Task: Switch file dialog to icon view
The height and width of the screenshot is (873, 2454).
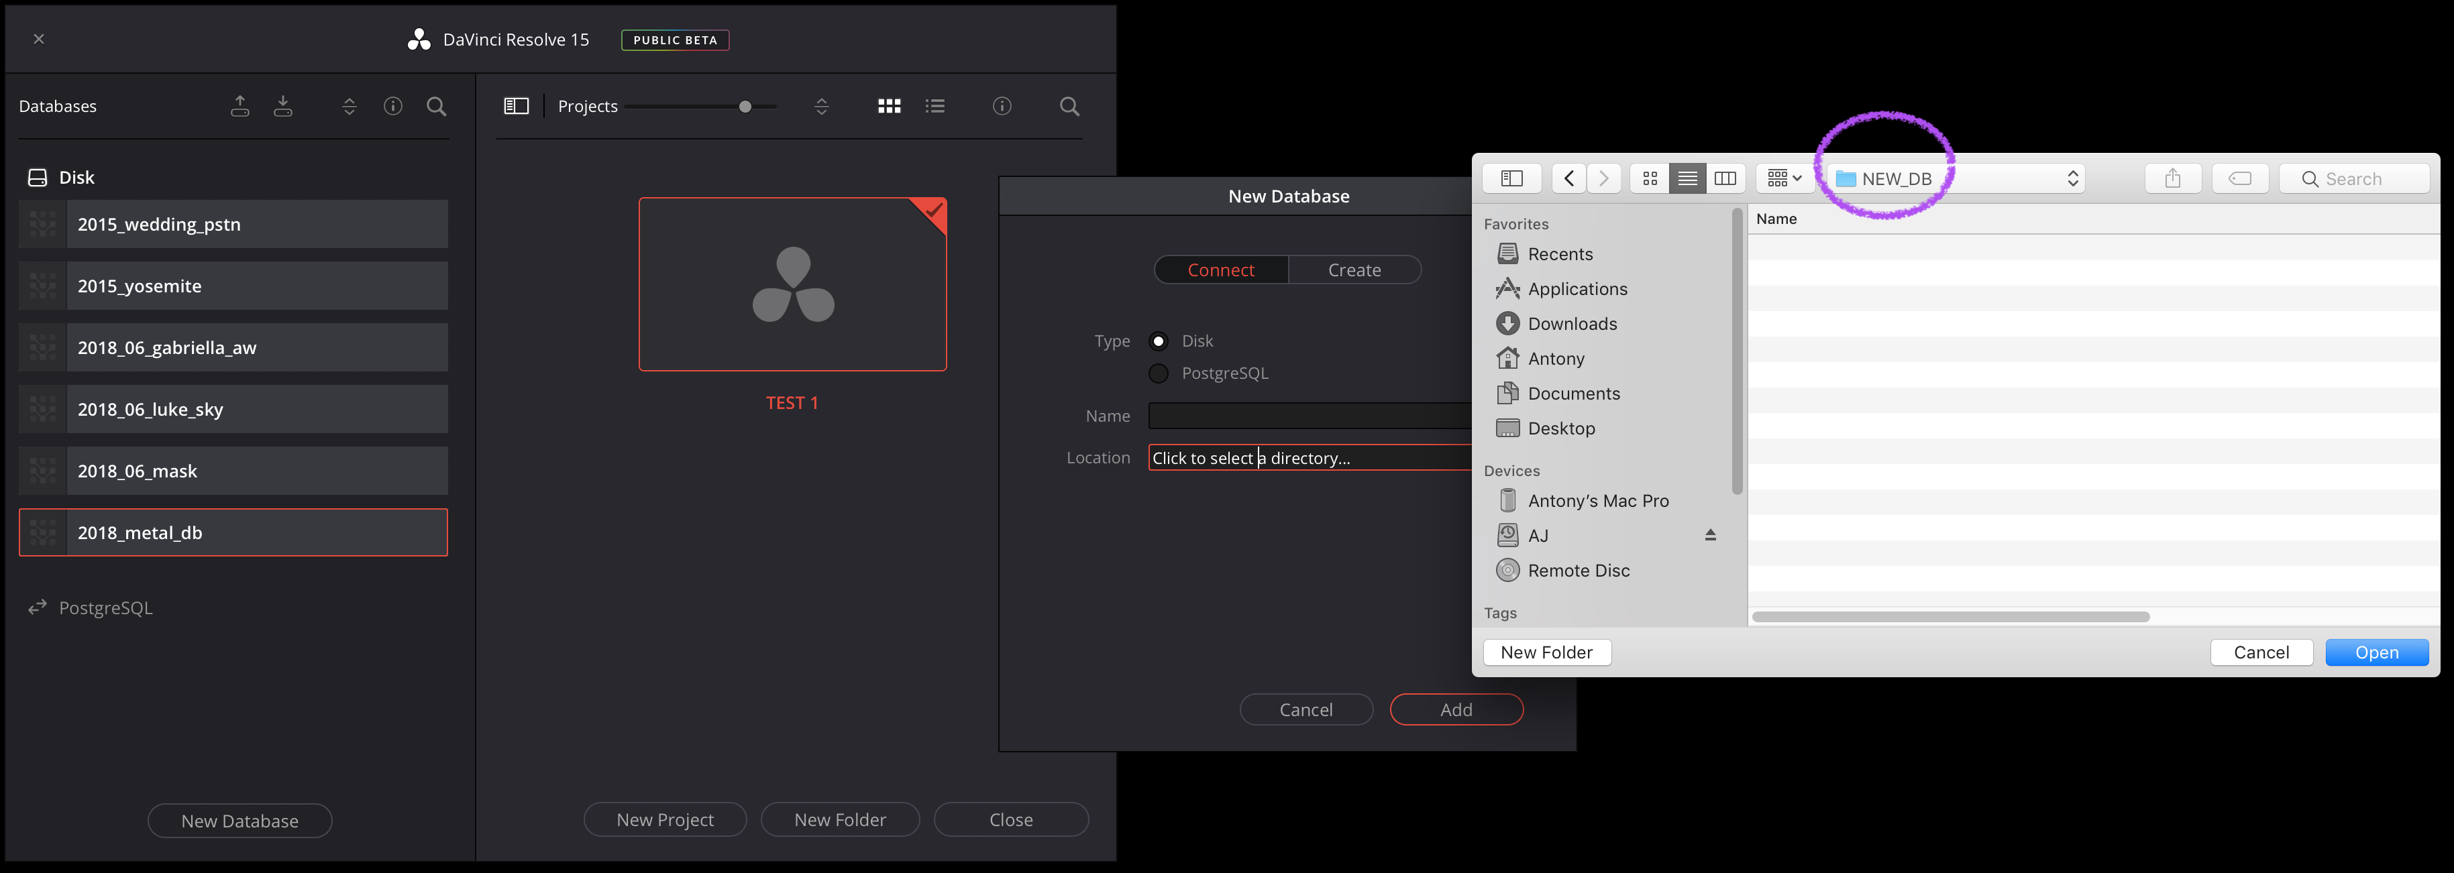Action: 1650,178
